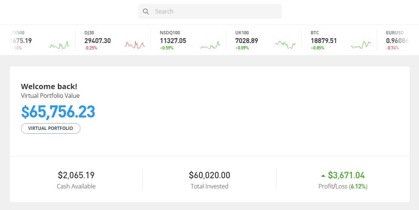Click the DJ30 -0.25% change value
Image resolution: width=419 pixels, height=210 pixels.
pos(91,48)
